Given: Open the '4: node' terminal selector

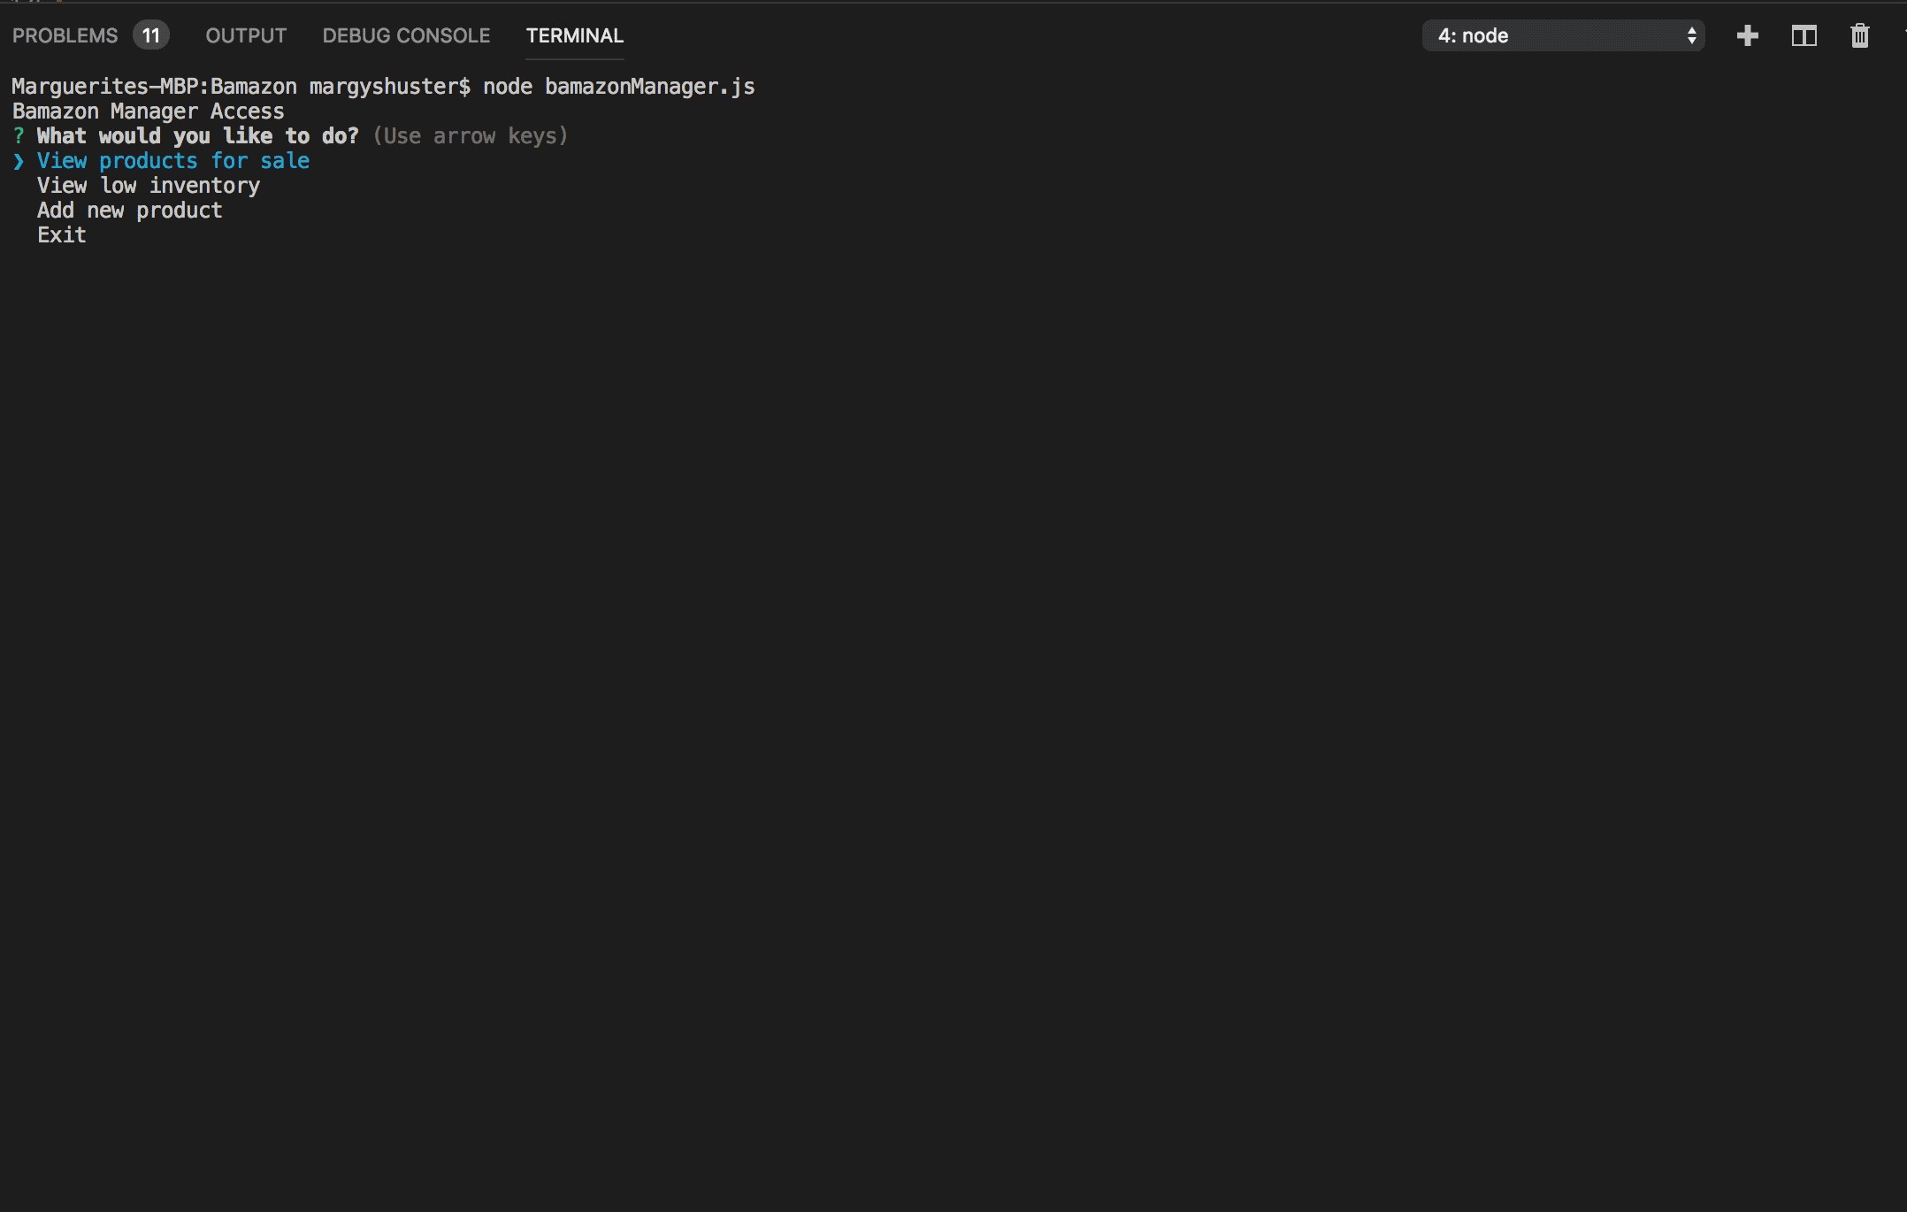Looking at the screenshot, I should click(1561, 35).
